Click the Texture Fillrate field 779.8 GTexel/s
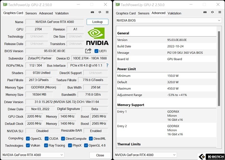This screenshot has height=160, width=225. [x=93, y=80]
